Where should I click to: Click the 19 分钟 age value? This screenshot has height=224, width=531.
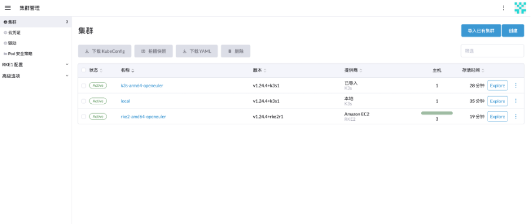point(477,117)
